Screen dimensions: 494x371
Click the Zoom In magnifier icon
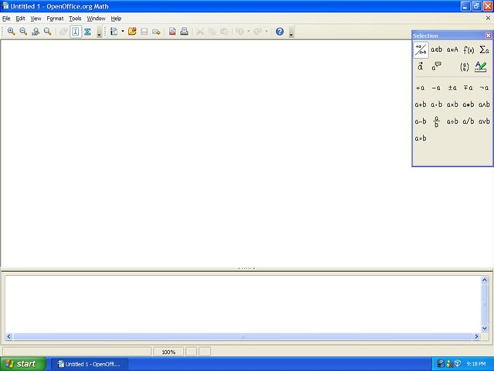point(11,31)
